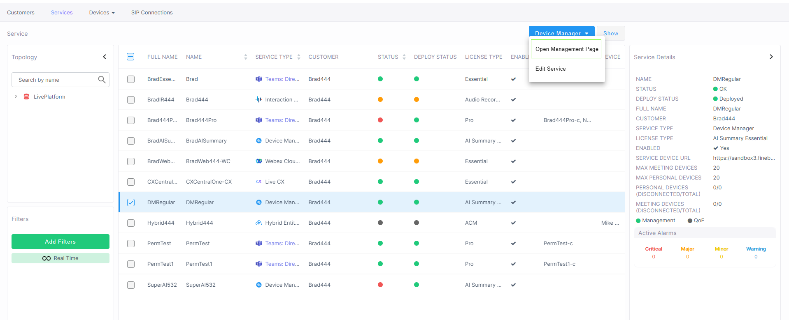Click the Live CX service icon
This screenshot has width=789, height=320.
[x=259, y=182]
